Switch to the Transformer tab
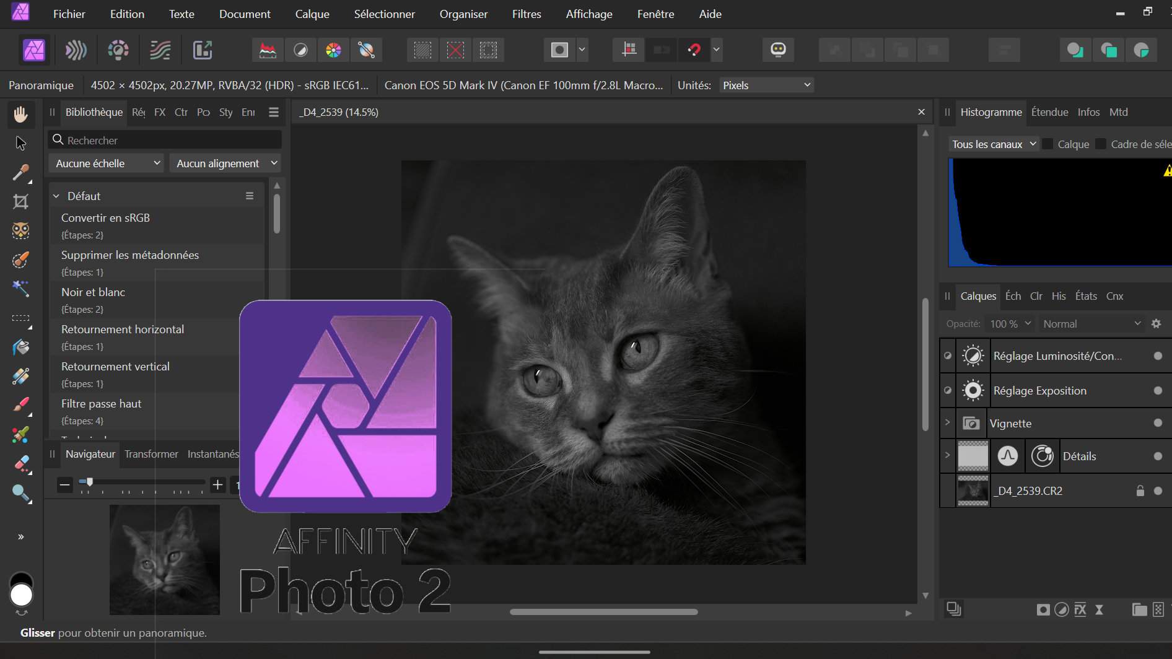 [x=151, y=454]
